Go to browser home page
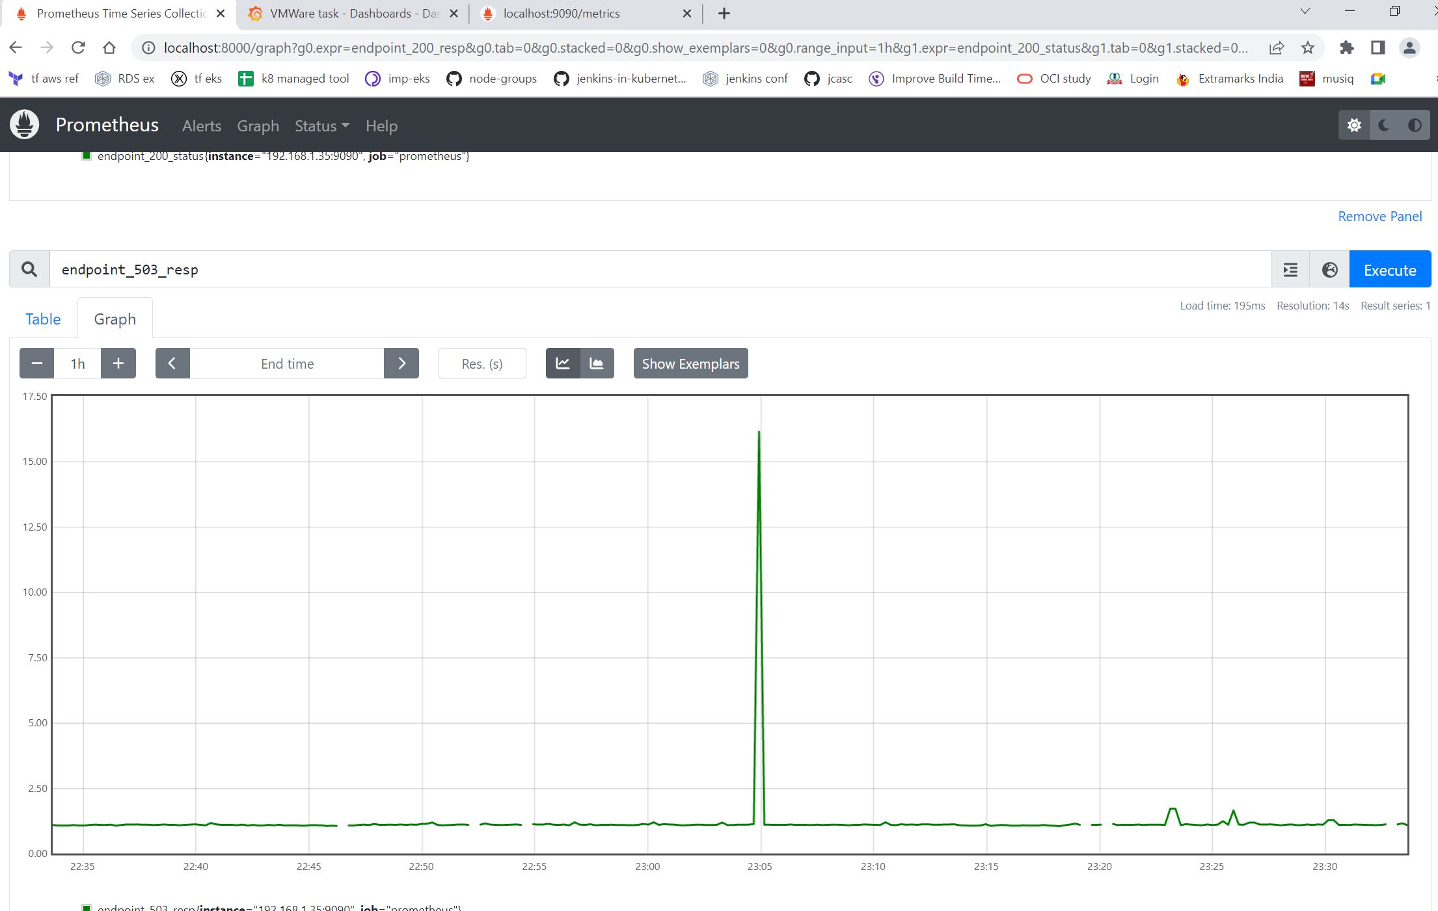 pyautogui.click(x=109, y=47)
